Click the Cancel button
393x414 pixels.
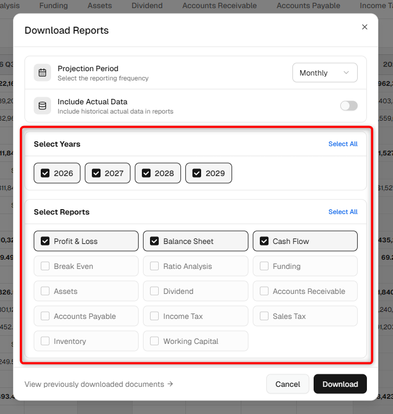click(288, 384)
